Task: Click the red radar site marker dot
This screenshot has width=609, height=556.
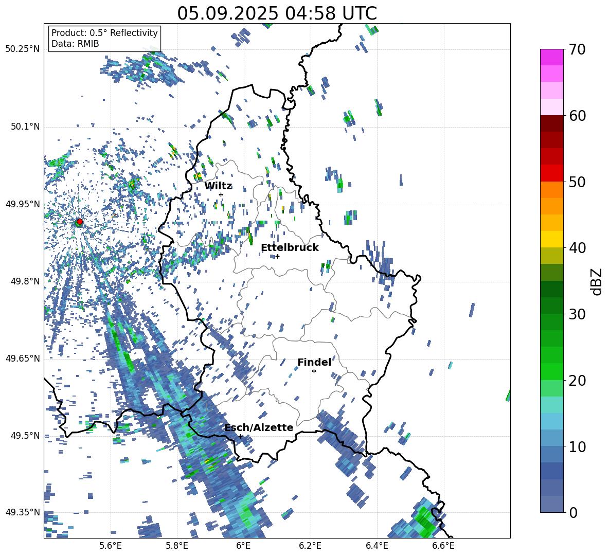Action: coord(80,221)
